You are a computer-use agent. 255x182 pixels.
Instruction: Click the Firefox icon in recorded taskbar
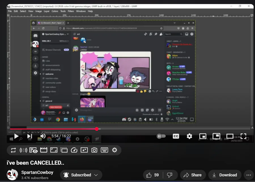click(82, 120)
